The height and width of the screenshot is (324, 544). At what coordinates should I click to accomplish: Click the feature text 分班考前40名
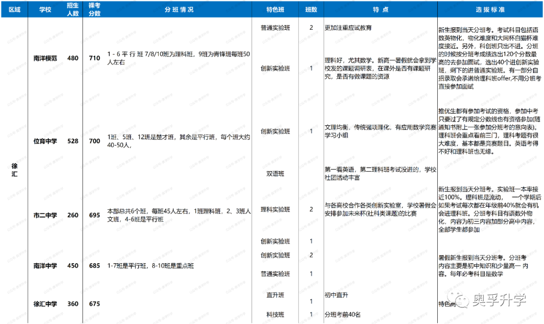(343, 314)
